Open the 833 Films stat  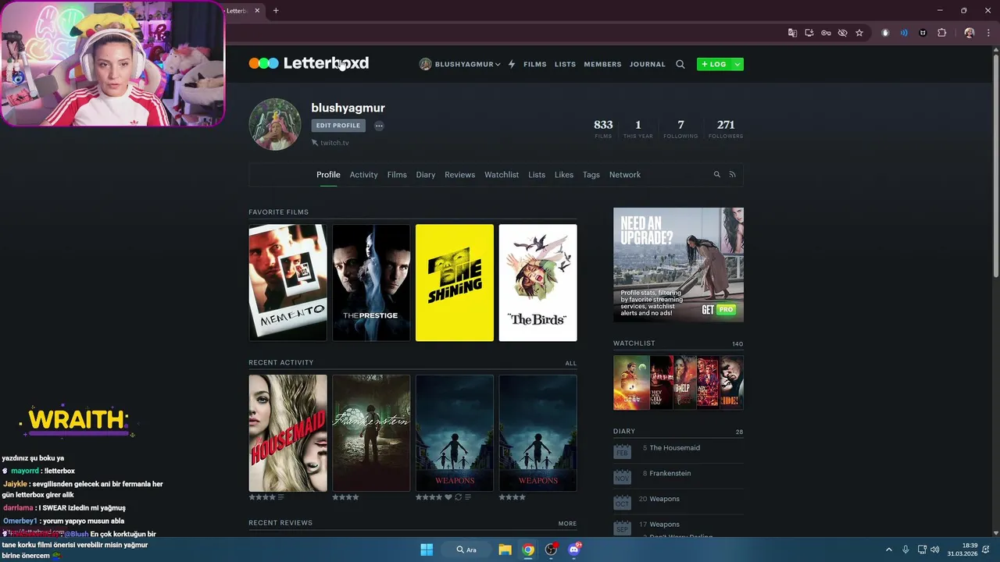[x=603, y=129]
